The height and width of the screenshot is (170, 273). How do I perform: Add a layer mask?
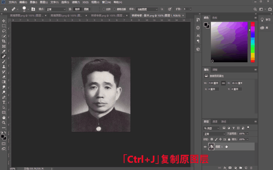click(230, 168)
